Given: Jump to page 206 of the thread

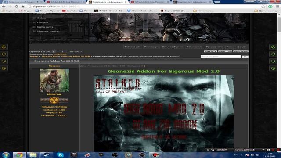Looking at the screenshot, I should 76,52.
